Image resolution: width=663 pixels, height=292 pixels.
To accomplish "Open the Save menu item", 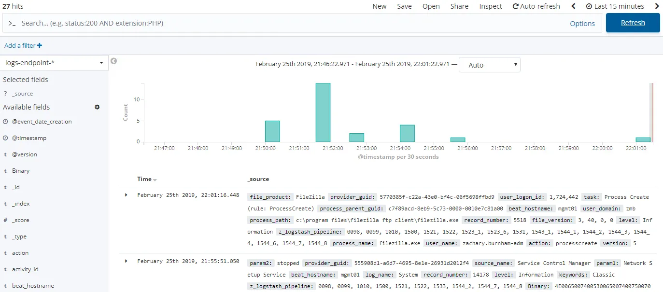I will (404, 6).
